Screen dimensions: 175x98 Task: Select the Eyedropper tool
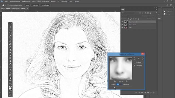[x=10, y=41]
